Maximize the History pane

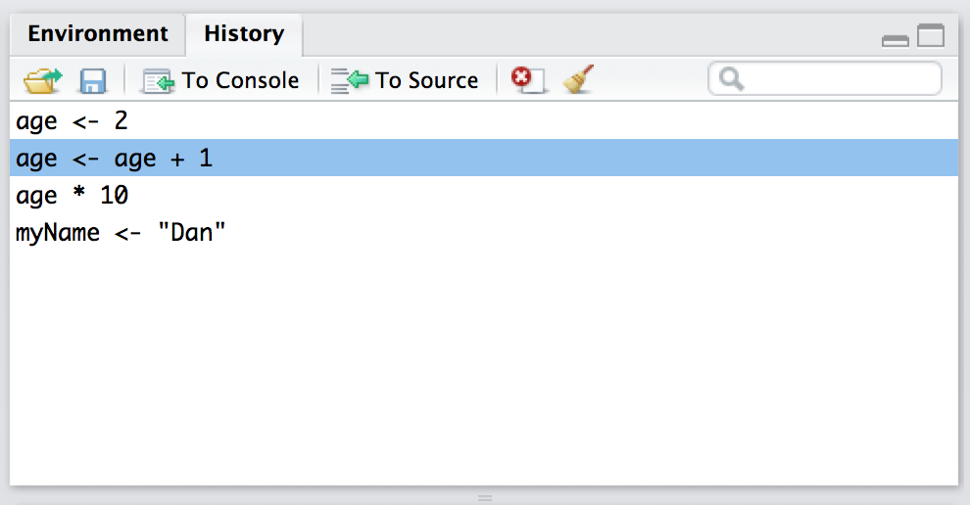(931, 37)
